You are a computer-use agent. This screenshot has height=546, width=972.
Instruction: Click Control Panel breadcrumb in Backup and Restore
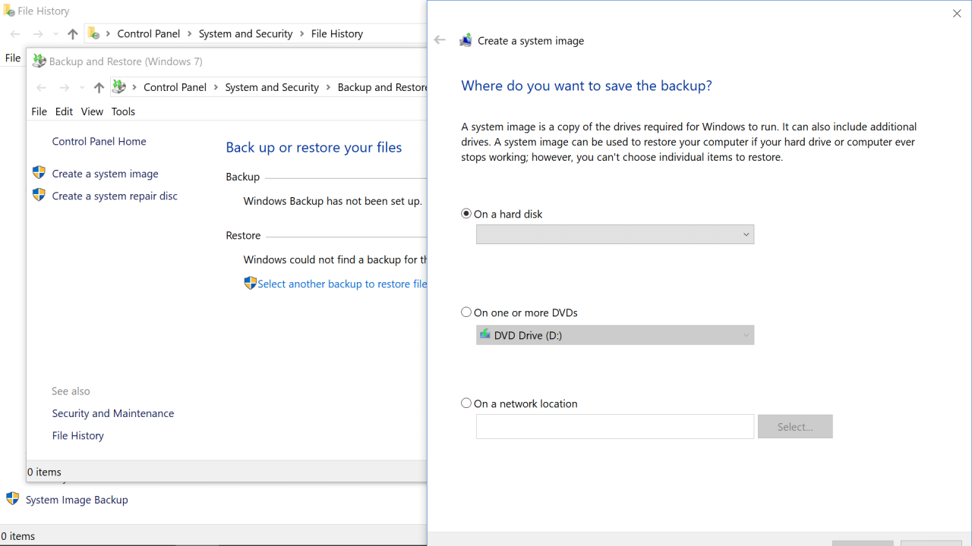(175, 87)
